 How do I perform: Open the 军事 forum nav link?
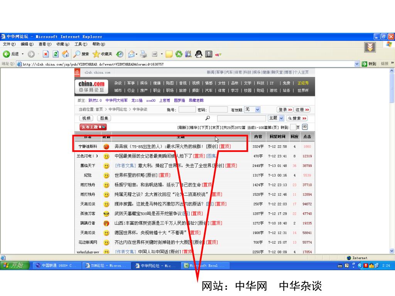131,83
